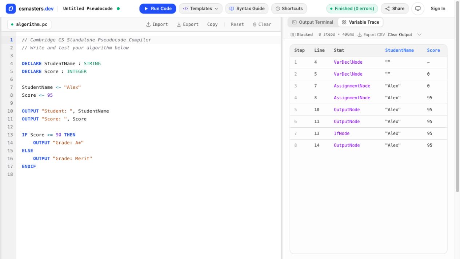Select step 8 OutputNode row
This screenshot has width=460, height=259.
coord(368,145)
